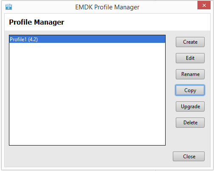
Task: Click the bold Profile Manager heading
Action: tap(37, 22)
